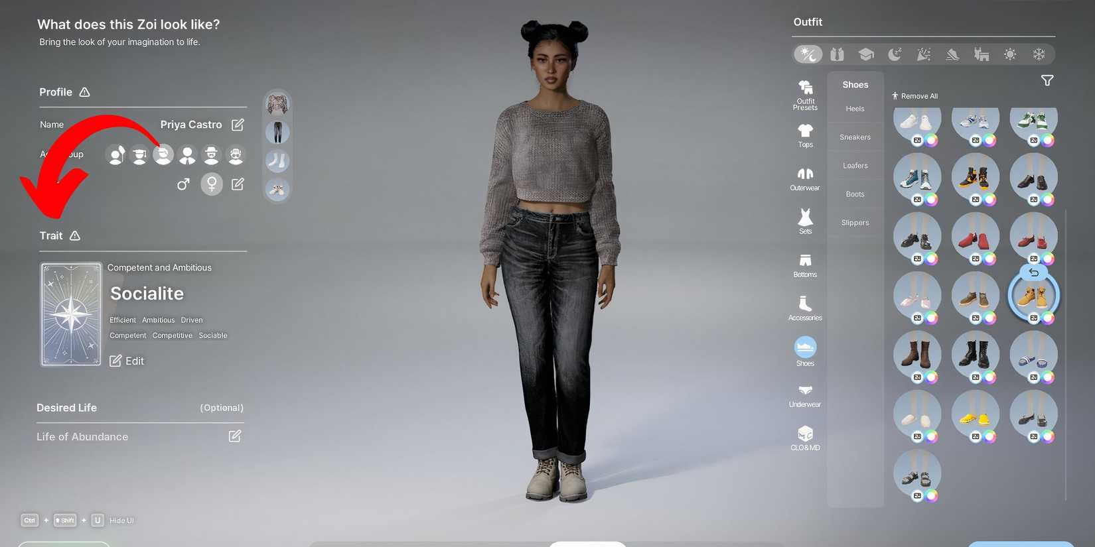Open the Outfit Presets category
Screen dimensions: 1095x547
point(805,94)
